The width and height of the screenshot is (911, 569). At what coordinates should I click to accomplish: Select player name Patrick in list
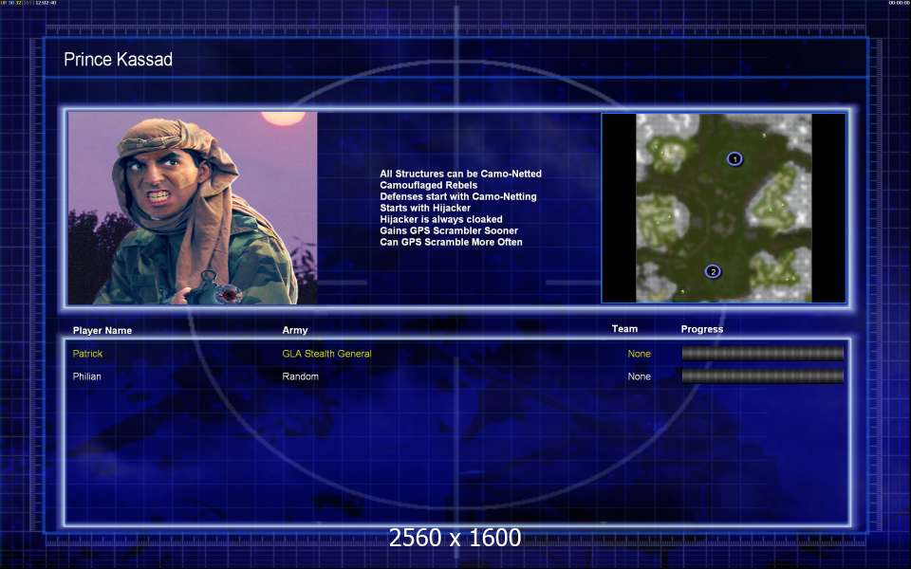pos(87,354)
